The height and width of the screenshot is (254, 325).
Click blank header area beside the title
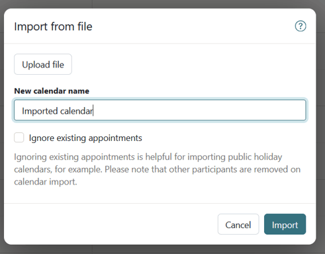193,26
